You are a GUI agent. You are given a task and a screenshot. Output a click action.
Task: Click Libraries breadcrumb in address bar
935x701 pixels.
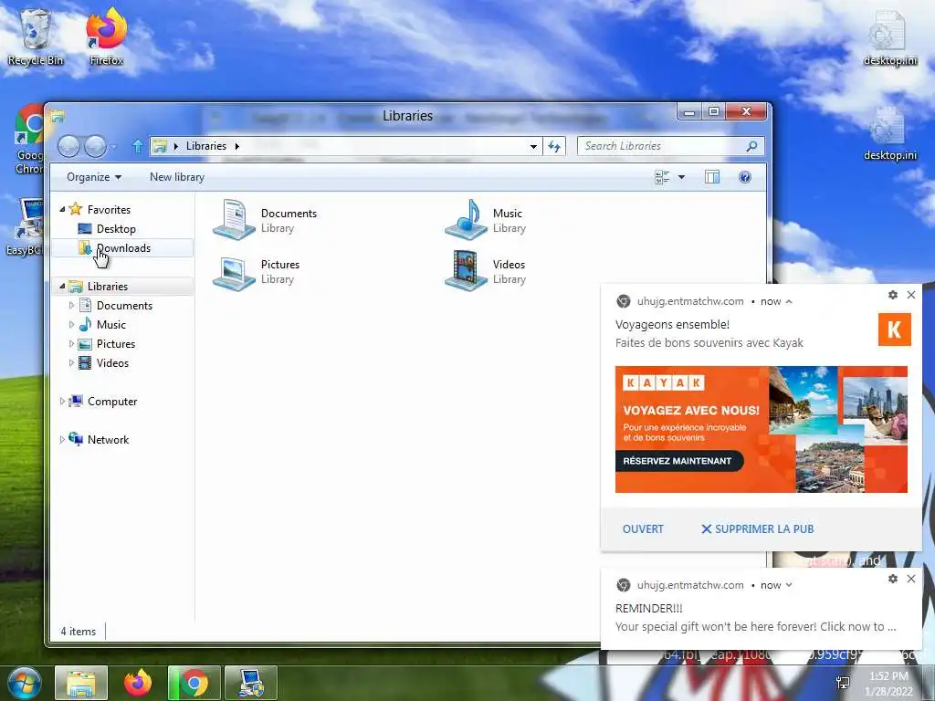point(206,146)
